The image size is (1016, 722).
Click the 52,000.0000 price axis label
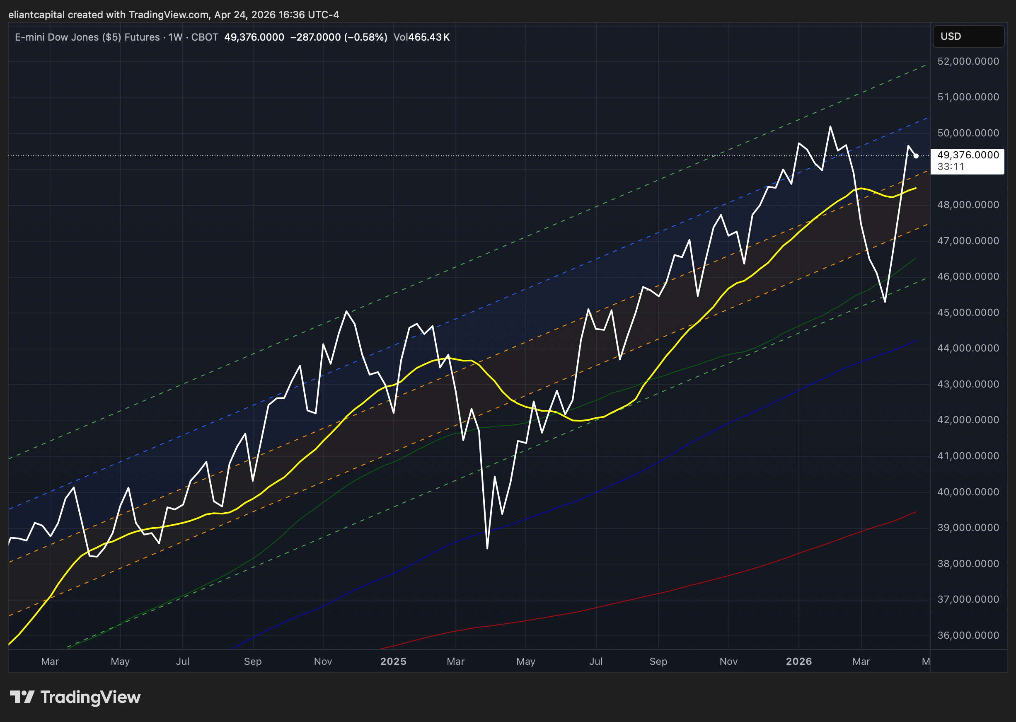[968, 61]
